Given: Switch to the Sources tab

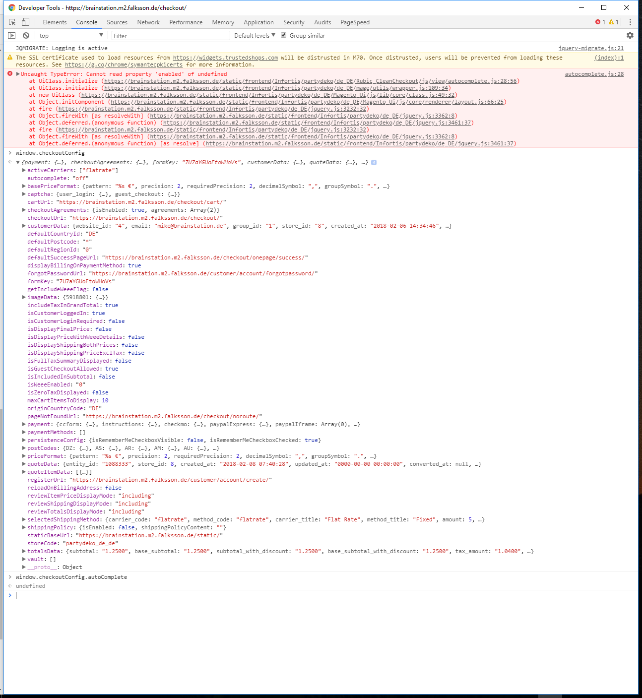Looking at the screenshot, I should (x=117, y=22).
